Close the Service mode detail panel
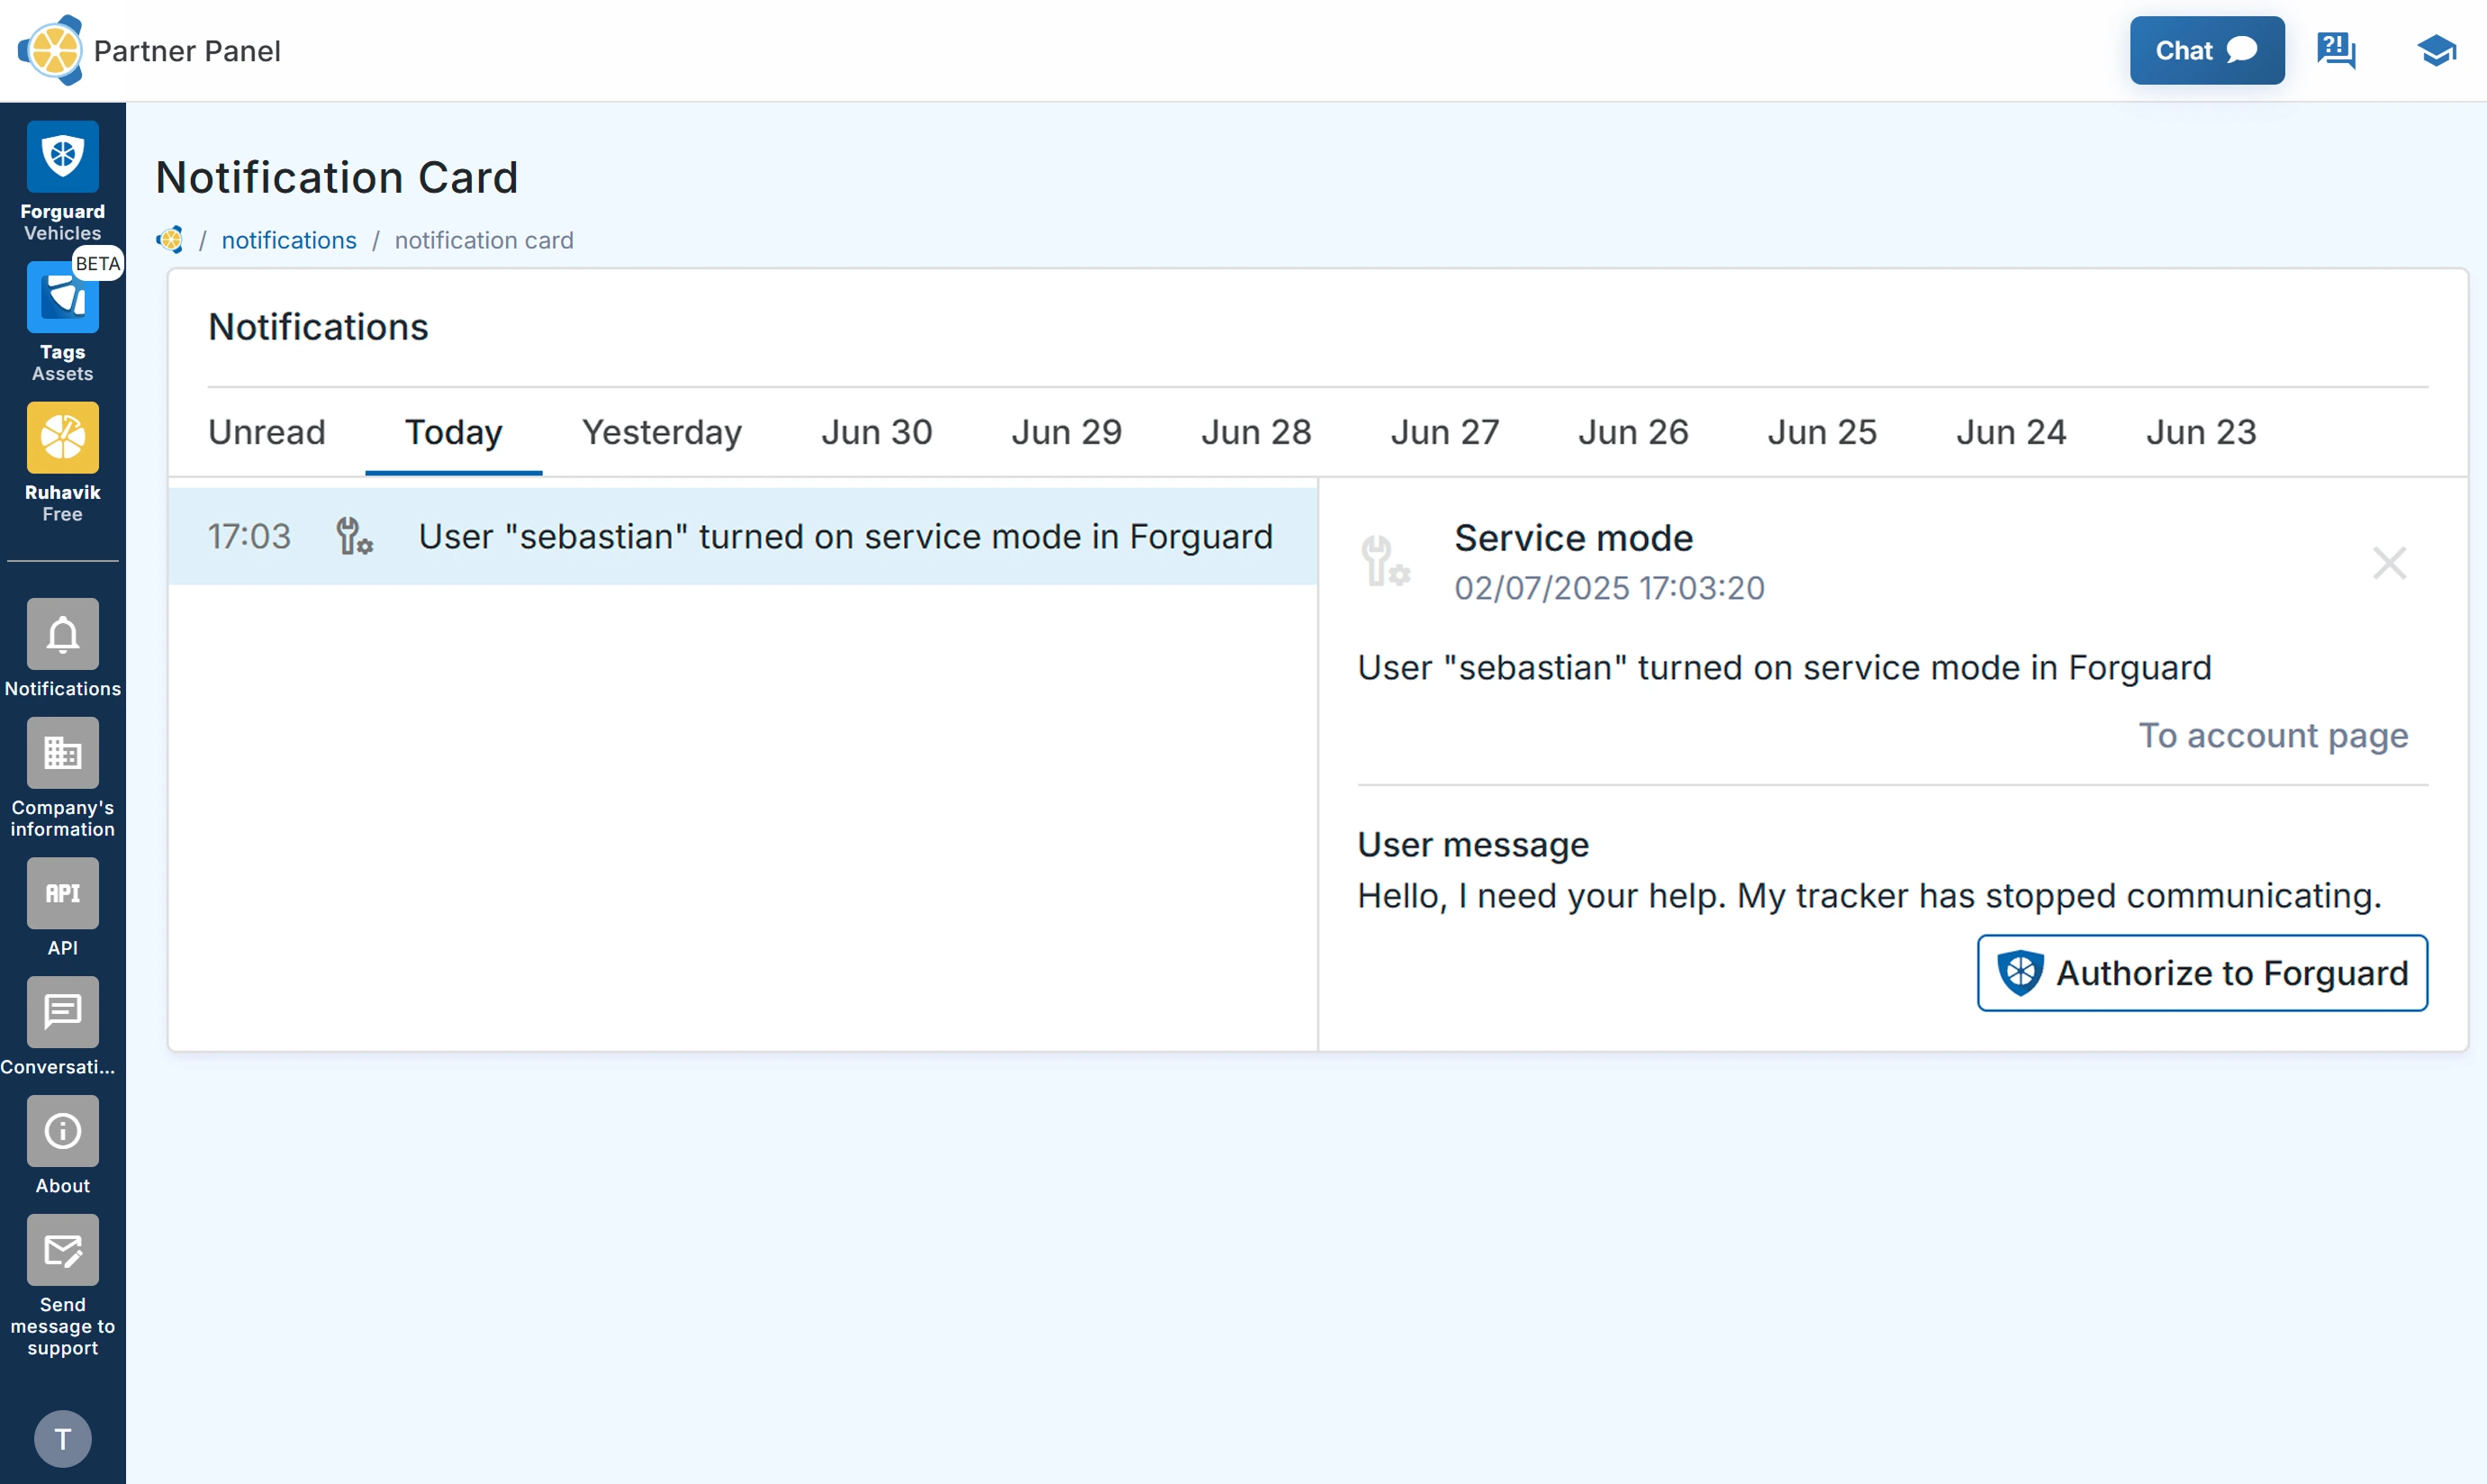Screen dimensions: 2487x1484 pyautogui.click(x=2389, y=563)
